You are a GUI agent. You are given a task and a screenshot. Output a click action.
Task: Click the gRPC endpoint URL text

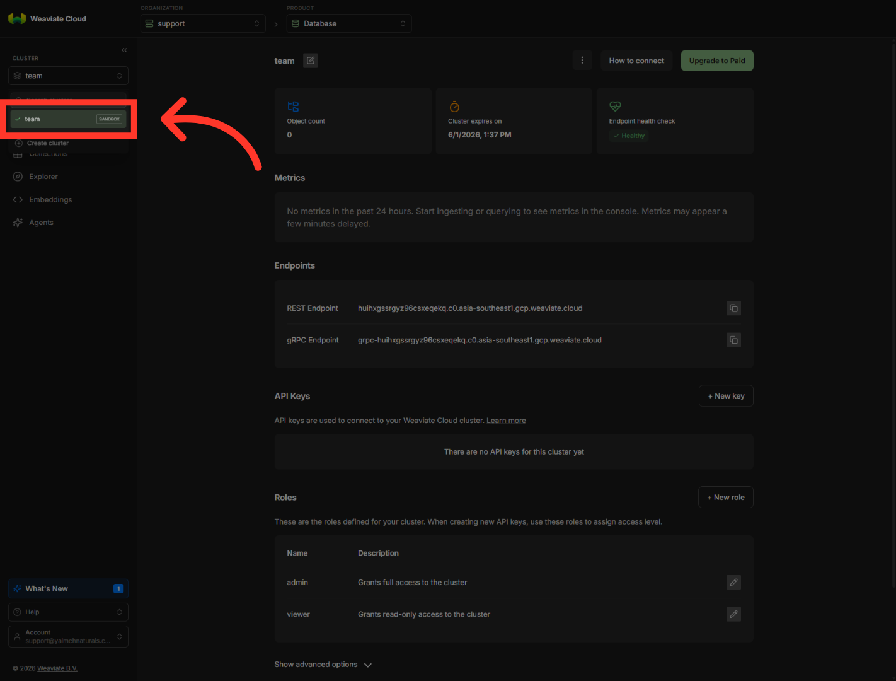[x=480, y=340]
